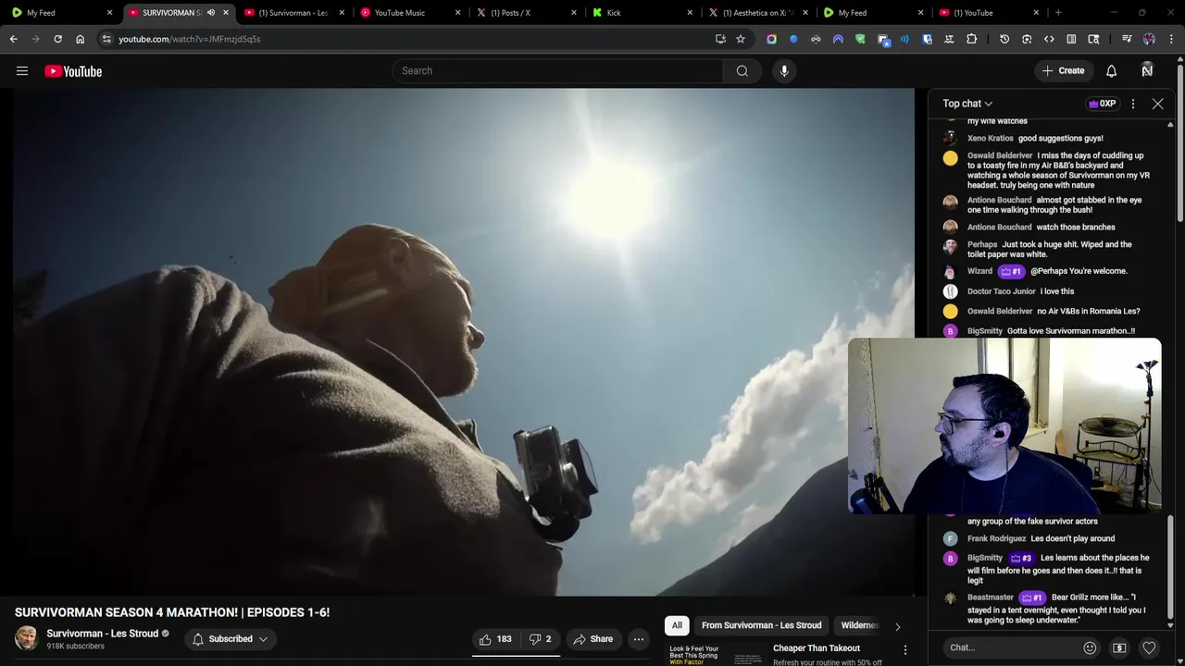Switch to the (1) YouTube tab
This screenshot has width=1185, height=666.
tap(989, 13)
